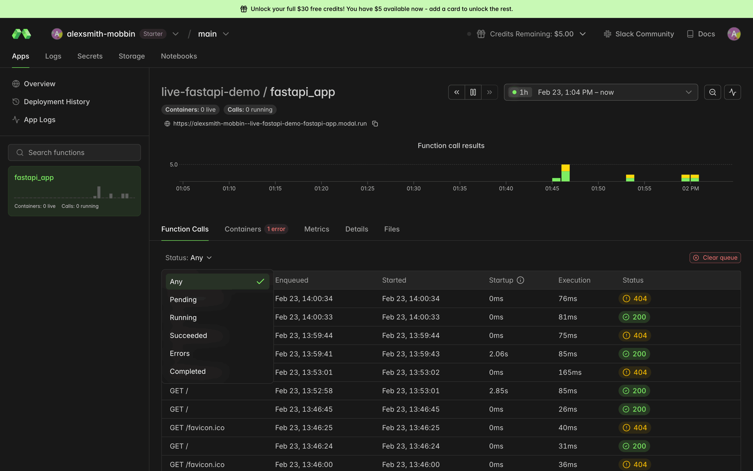Open the live-fastapi-demo breadcrumb

tap(211, 92)
